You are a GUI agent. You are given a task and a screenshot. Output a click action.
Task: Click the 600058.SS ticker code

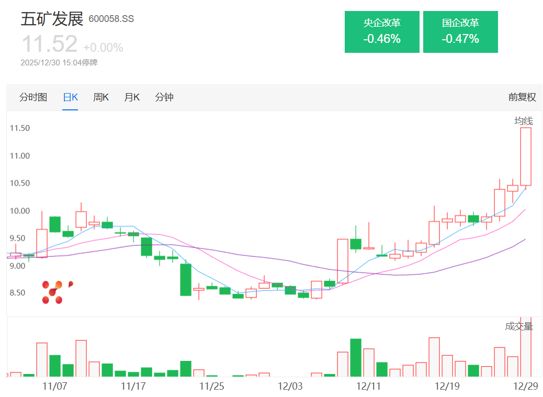[111, 19]
